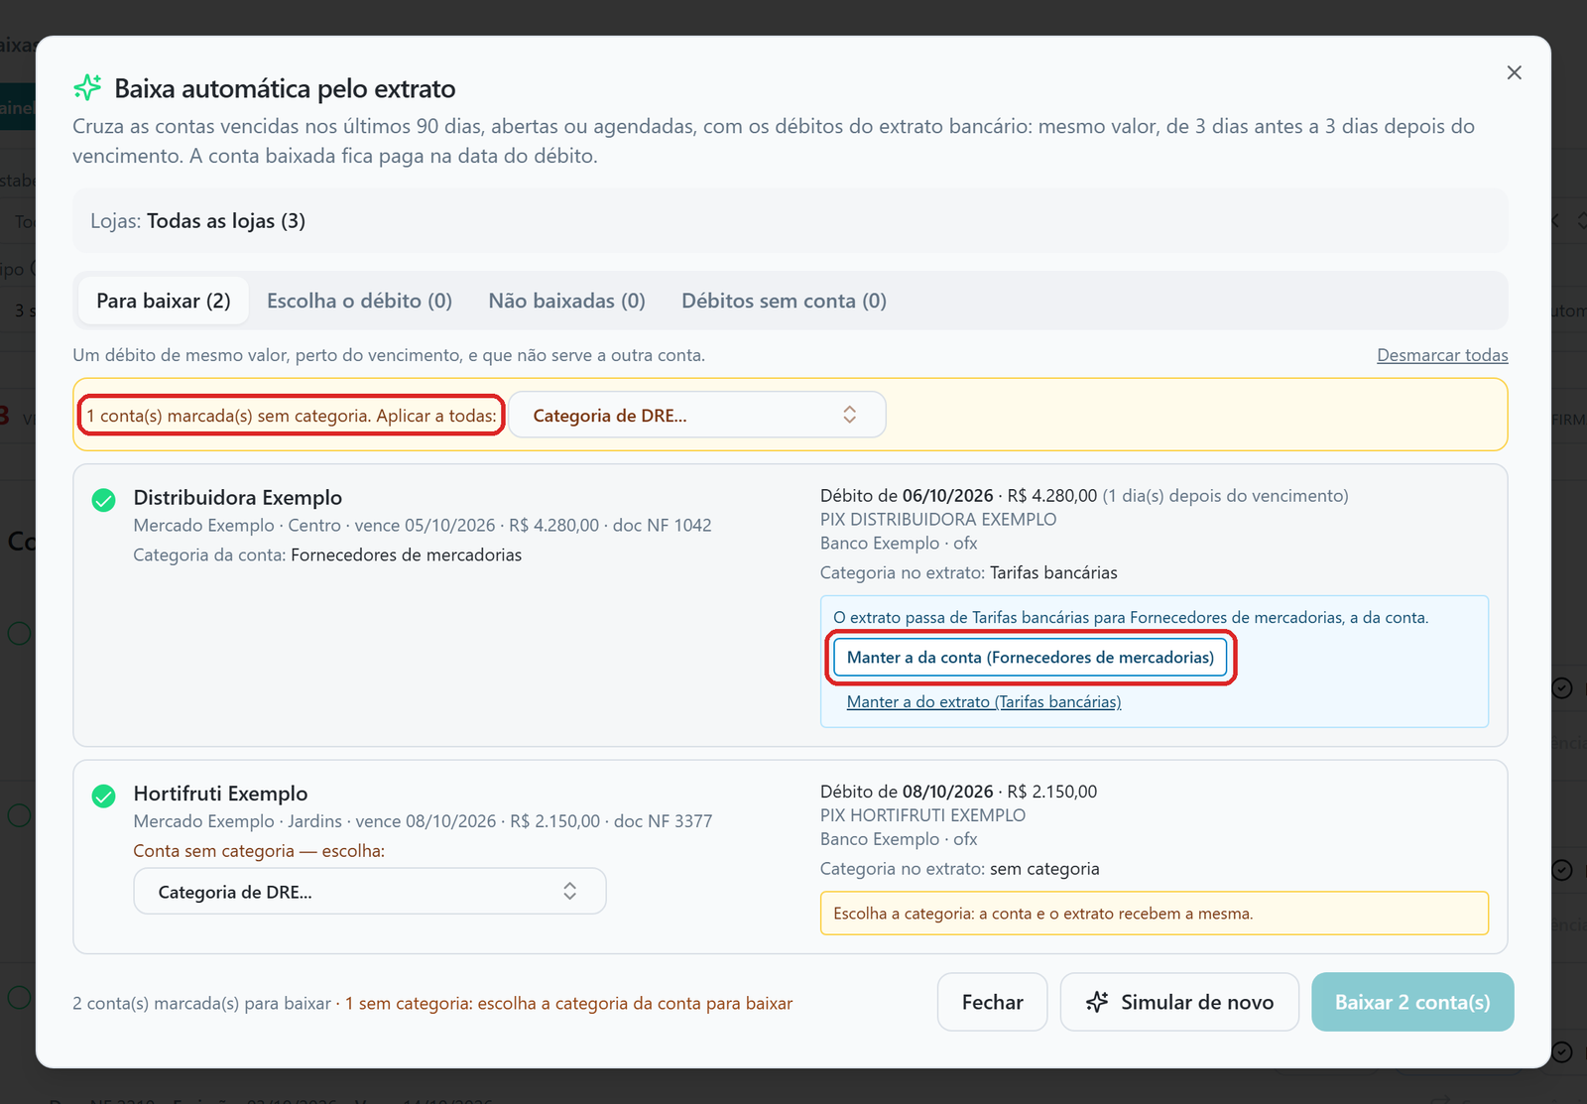Click the text 'Categoria no extrato: sem categoria'
Viewport: 1587px width, 1104px height.
point(959,869)
